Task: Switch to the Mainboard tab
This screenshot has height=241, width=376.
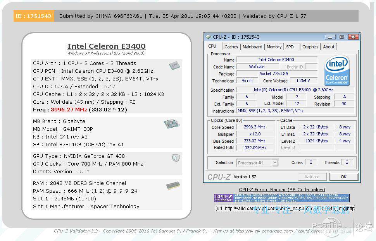Action: [x=252, y=47]
